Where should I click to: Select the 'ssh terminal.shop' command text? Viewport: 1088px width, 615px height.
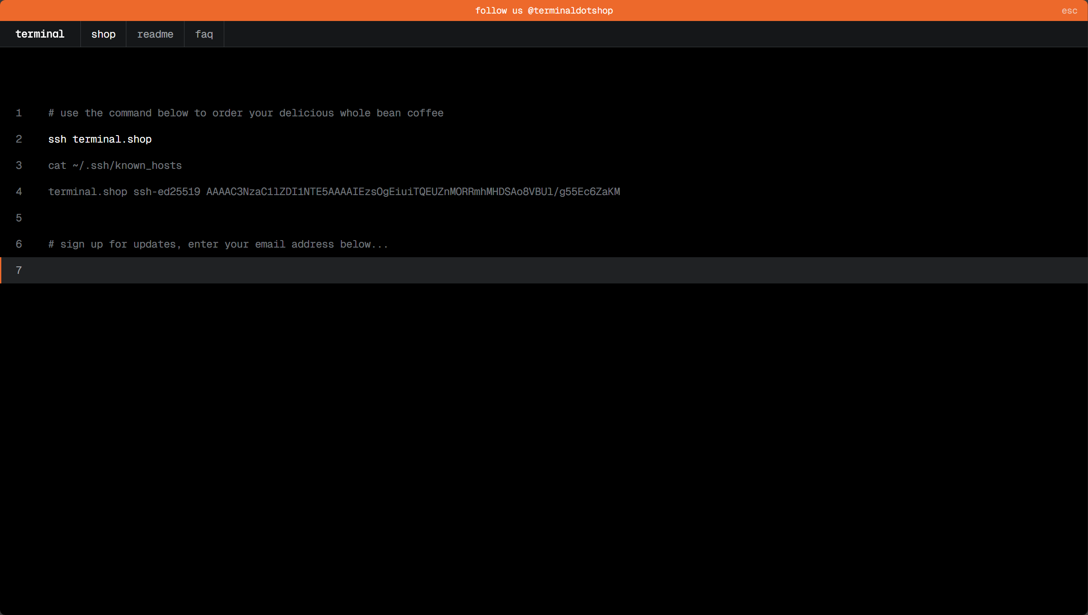click(x=100, y=139)
